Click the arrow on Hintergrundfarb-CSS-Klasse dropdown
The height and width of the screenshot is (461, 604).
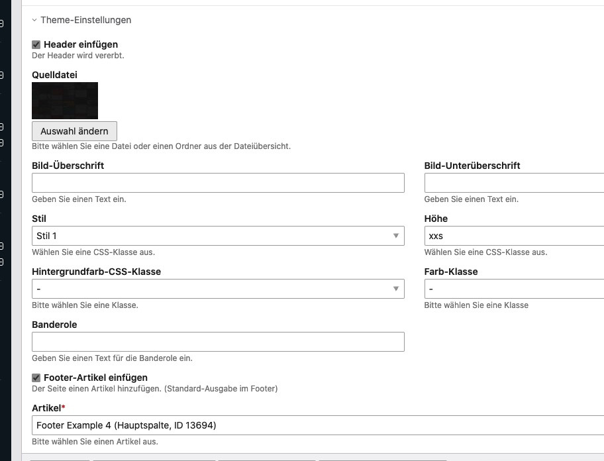(396, 289)
